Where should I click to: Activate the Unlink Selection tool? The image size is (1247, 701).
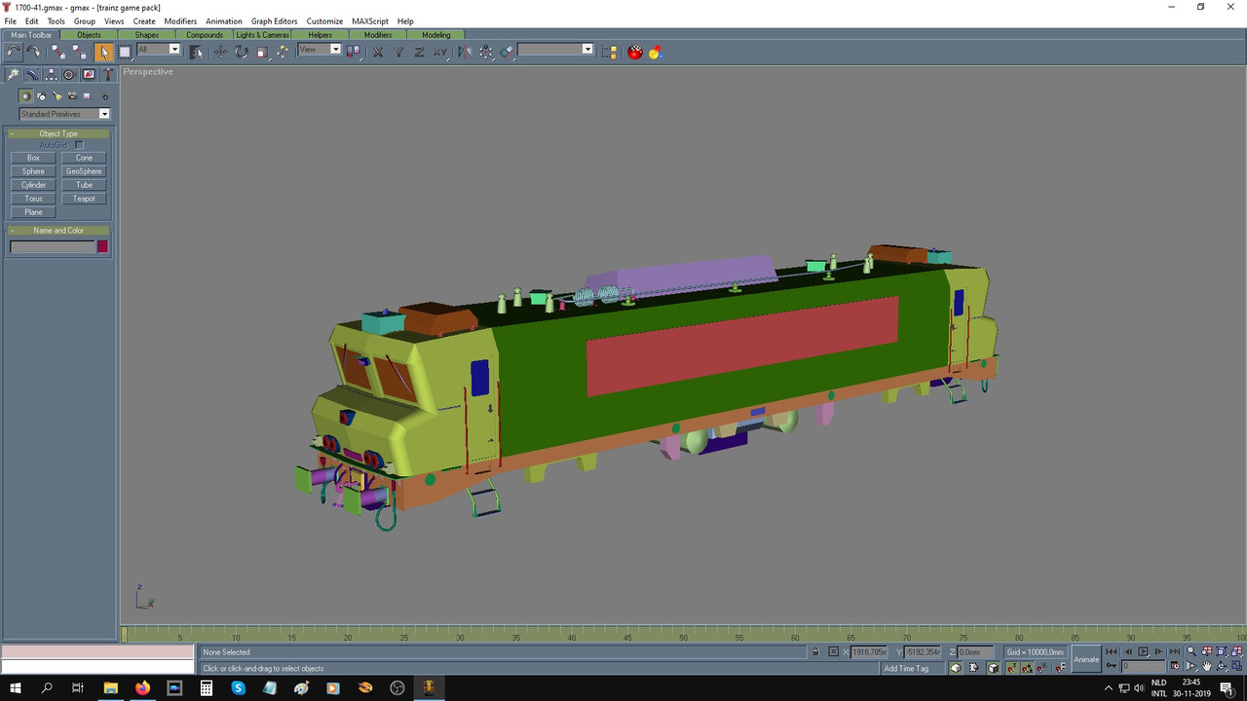(x=79, y=52)
